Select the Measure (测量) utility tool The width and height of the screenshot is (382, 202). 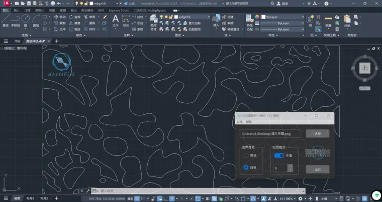[x=328, y=21]
